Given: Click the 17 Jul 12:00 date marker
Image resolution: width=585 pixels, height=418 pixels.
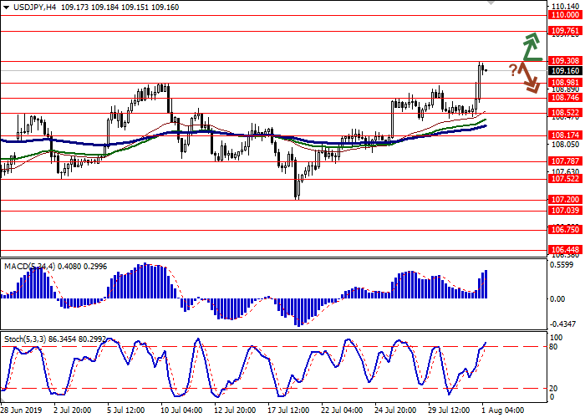Looking at the screenshot, I should [289, 411].
